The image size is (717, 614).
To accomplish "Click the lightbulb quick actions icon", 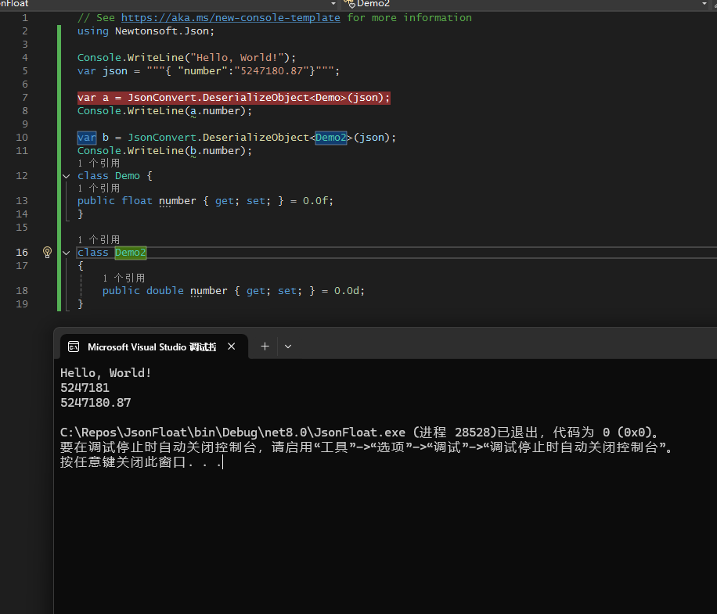I will (47, 252).
